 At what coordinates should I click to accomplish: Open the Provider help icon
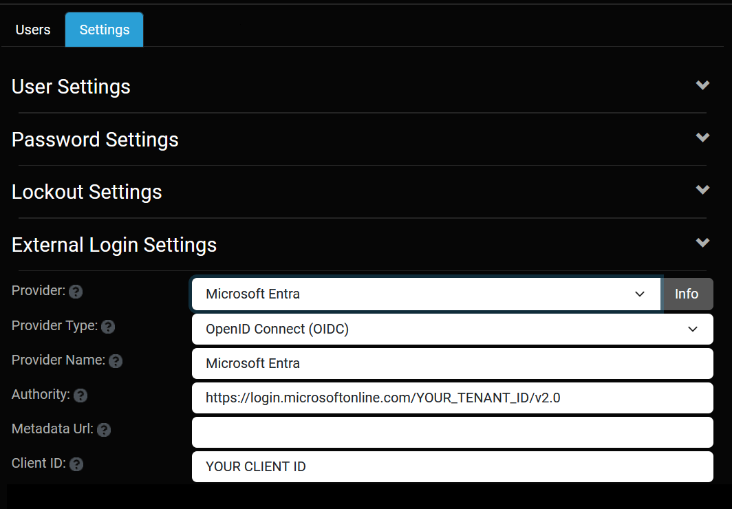[x=76, y=292]
